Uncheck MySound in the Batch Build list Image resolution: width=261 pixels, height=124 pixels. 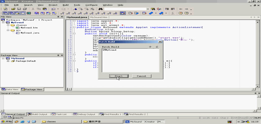pos(104,50)
